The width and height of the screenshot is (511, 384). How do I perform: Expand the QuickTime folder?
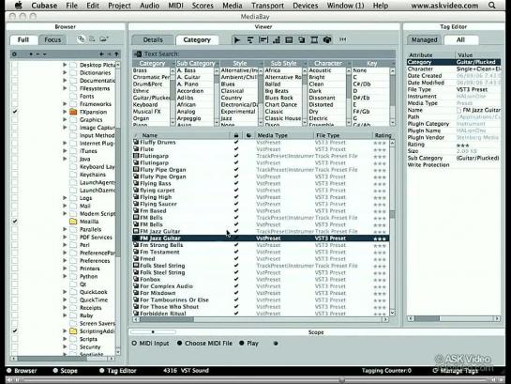pos(65,300)
